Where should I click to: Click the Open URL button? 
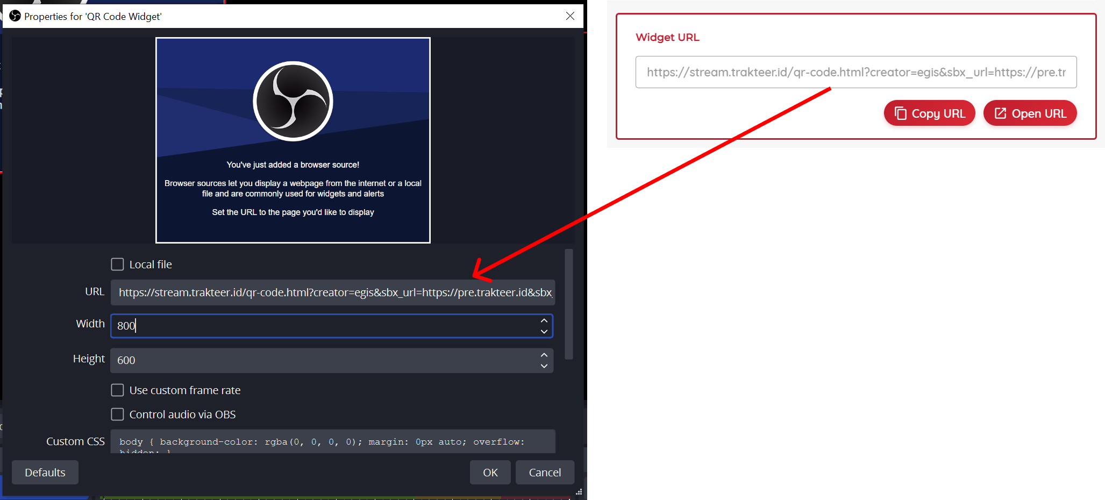pos(1030,113)
